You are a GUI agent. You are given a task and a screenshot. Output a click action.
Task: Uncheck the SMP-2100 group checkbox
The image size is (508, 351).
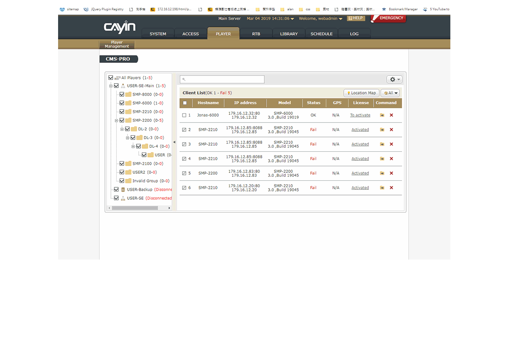coord(122,163)
